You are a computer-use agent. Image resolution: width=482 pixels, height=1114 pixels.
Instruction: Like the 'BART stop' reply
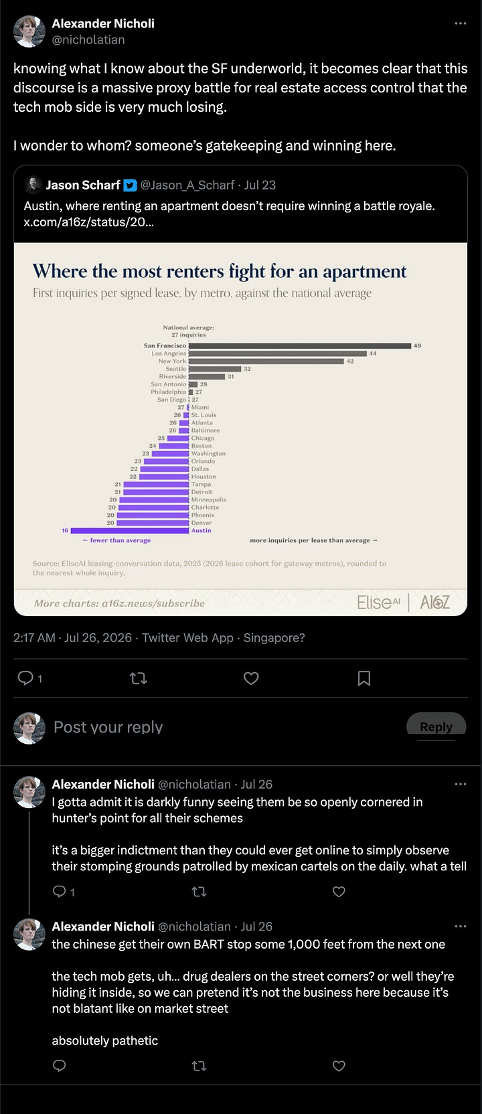point(339,1065)
